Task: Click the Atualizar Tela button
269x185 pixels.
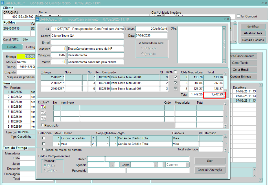Action: click(252, 33)
